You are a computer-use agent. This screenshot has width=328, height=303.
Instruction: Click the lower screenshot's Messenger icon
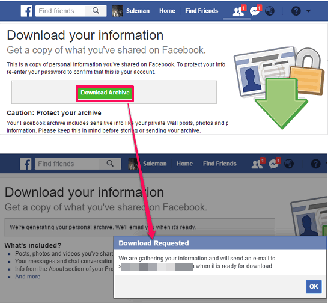(x=273, y=164)
